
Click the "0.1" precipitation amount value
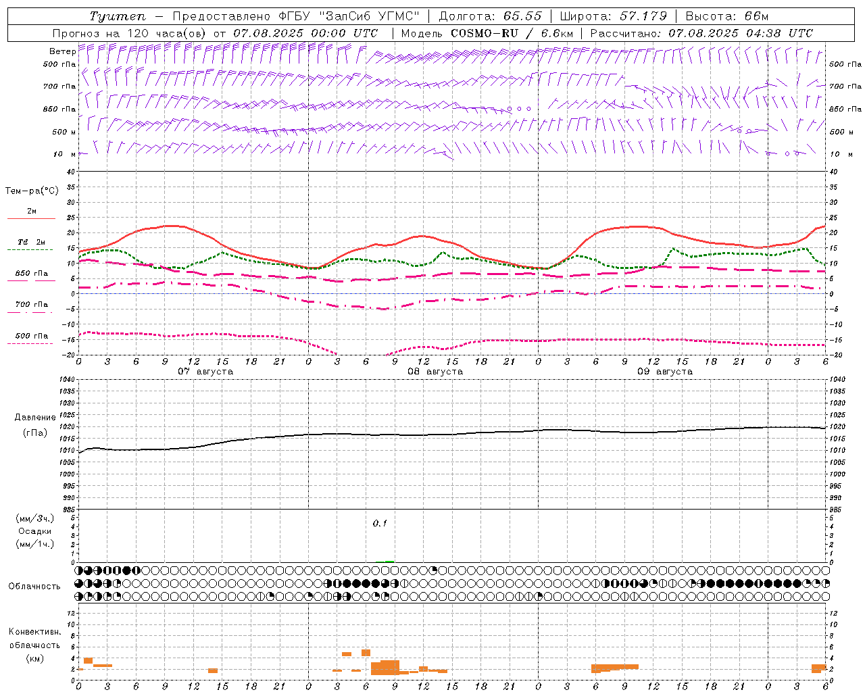[x=380, y=523]
